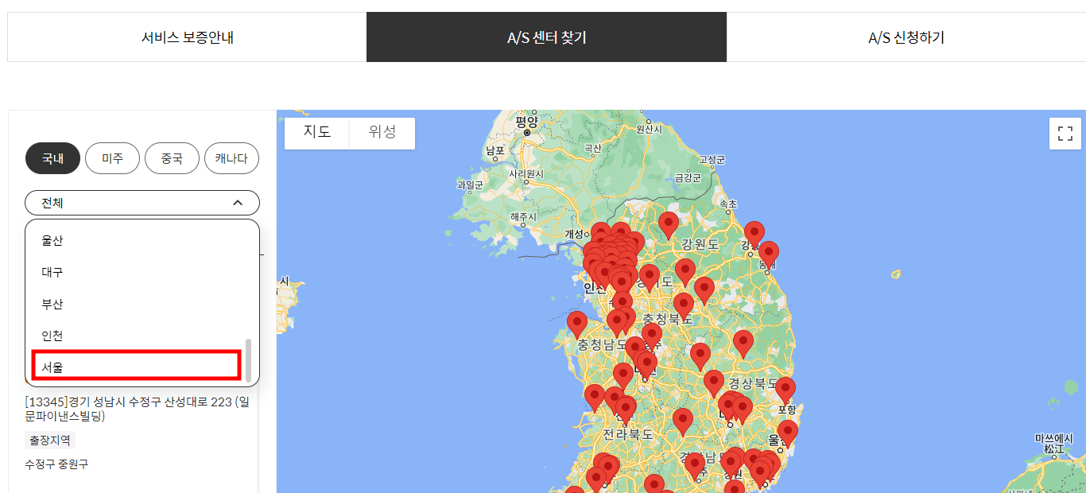
Task: Select the A/S 센터 찾기 tab
Action: [x=546, y=37]
